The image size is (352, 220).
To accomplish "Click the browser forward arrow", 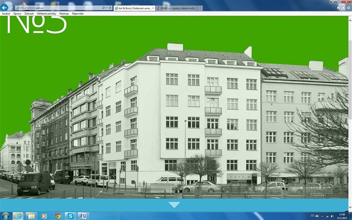I will click(11, 8).
